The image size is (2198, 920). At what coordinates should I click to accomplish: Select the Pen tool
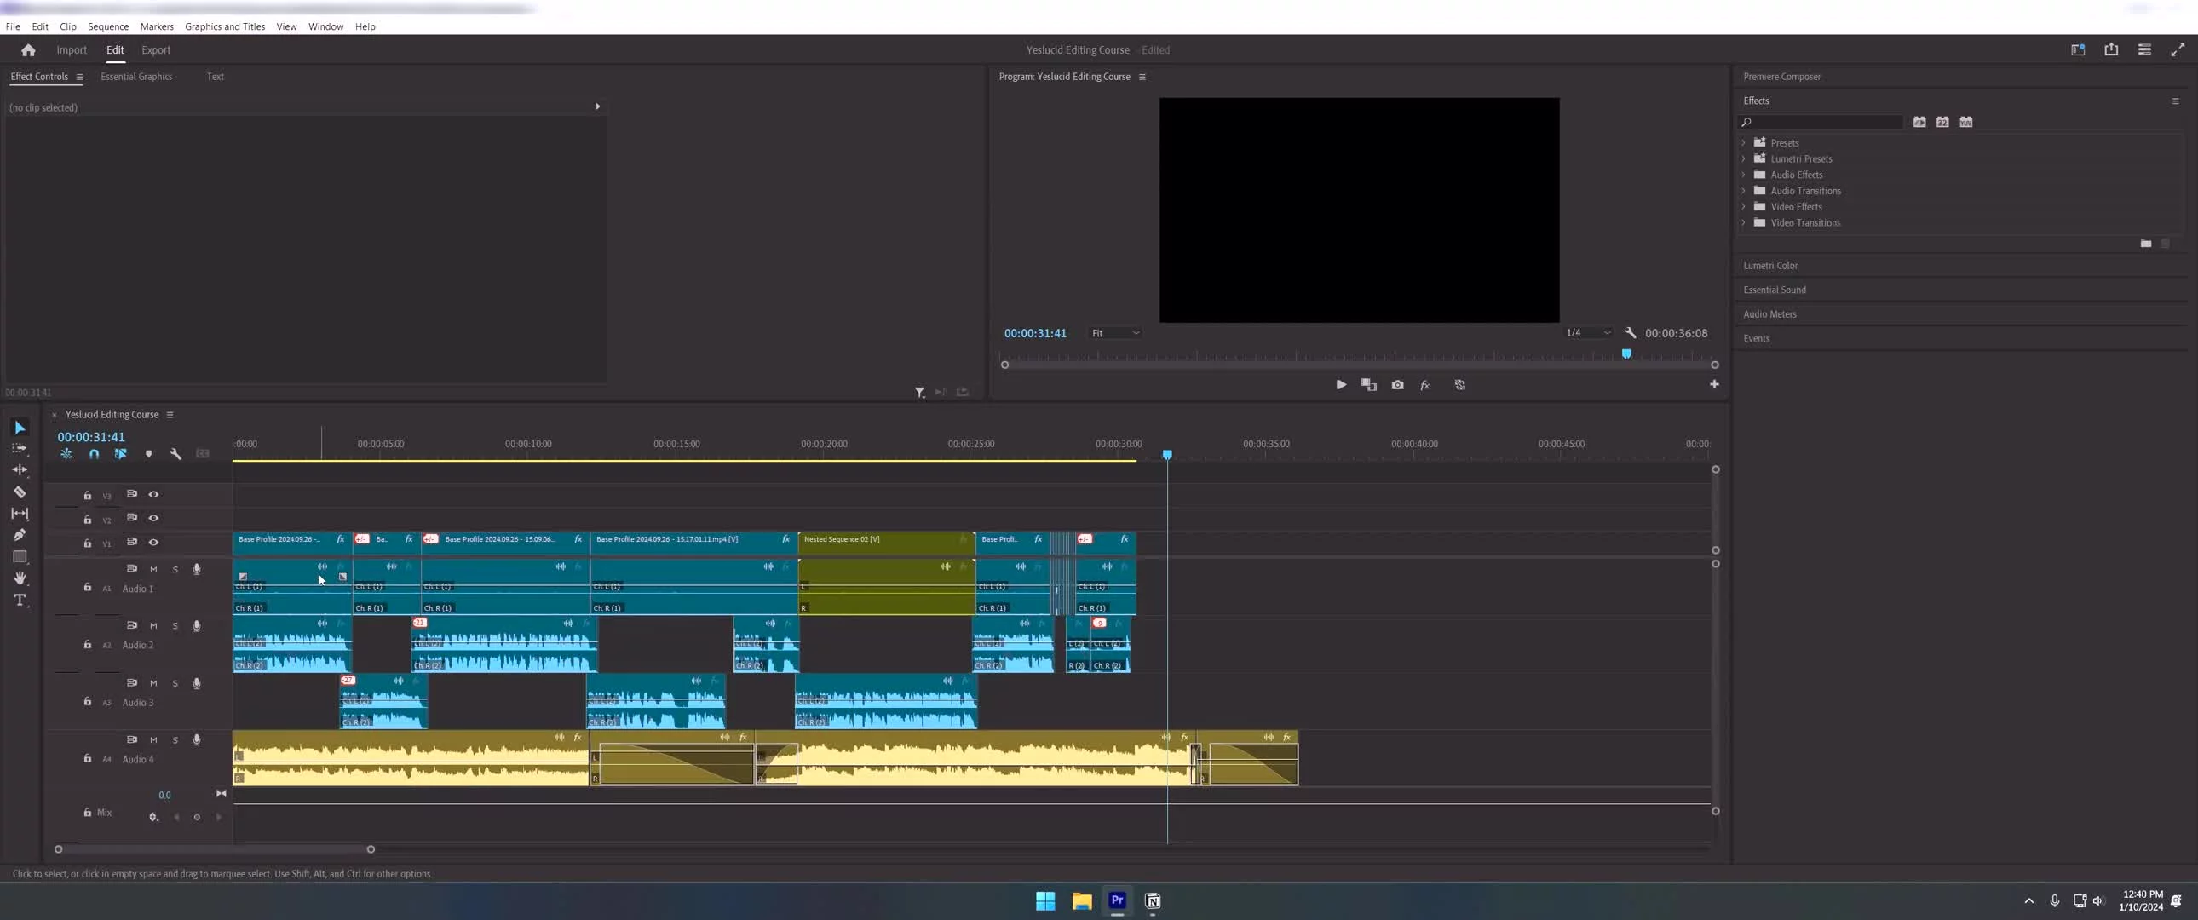(20, 534)
